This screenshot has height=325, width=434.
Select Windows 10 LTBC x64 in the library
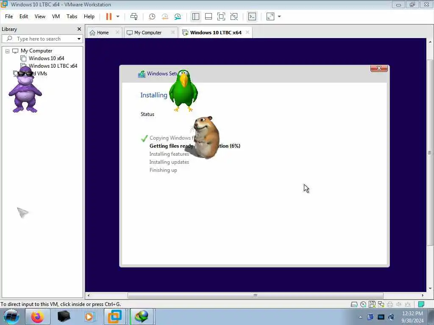[53, 66]
